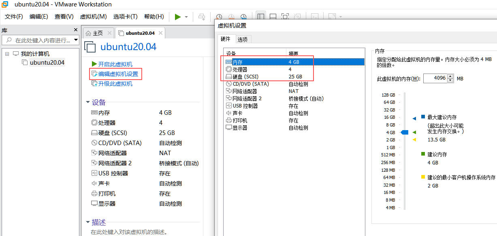This screenshot has height=236, width=497.
Task: Select the 声卡 sound card device entry
Action: (x=237, y=113)
